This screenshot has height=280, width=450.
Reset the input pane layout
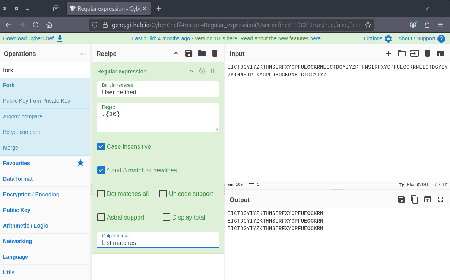[x=440, y=54]
